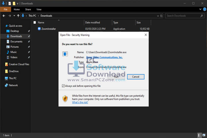Image resolution: width=207 pixels, height=138 pixels.
Task: Open the "What's the risk?" link
Action: point(80,102)
